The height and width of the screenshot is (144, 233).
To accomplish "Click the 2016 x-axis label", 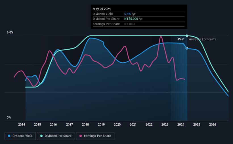I will tap(53, 124).
